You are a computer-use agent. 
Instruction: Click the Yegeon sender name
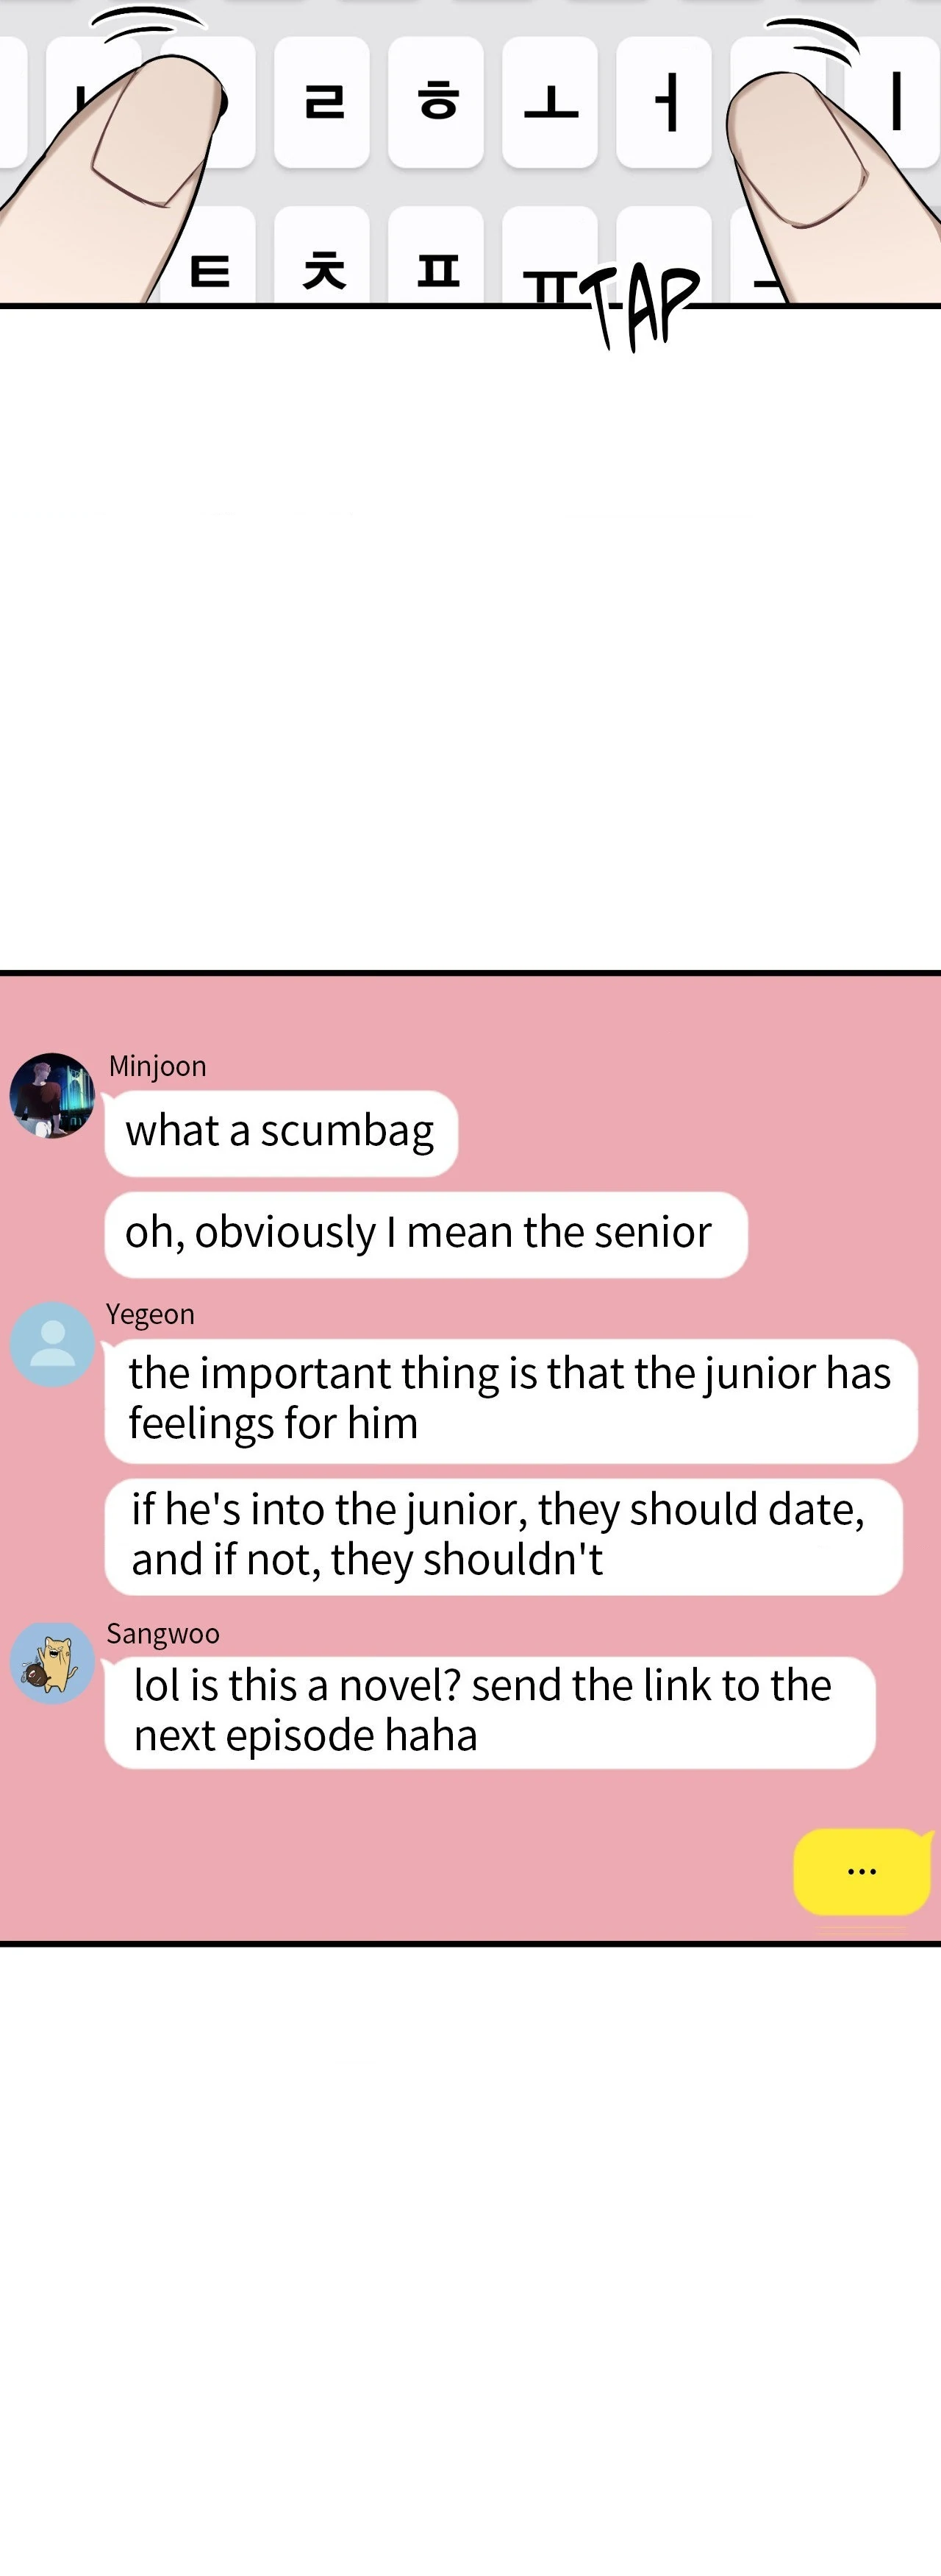151,1314
